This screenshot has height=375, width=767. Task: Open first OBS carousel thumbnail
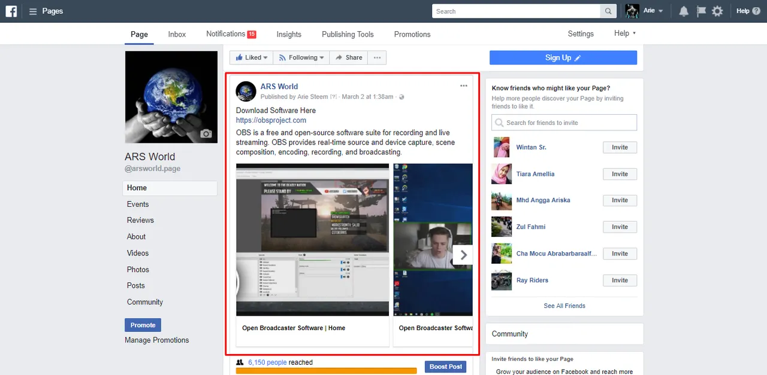(313, 240)
